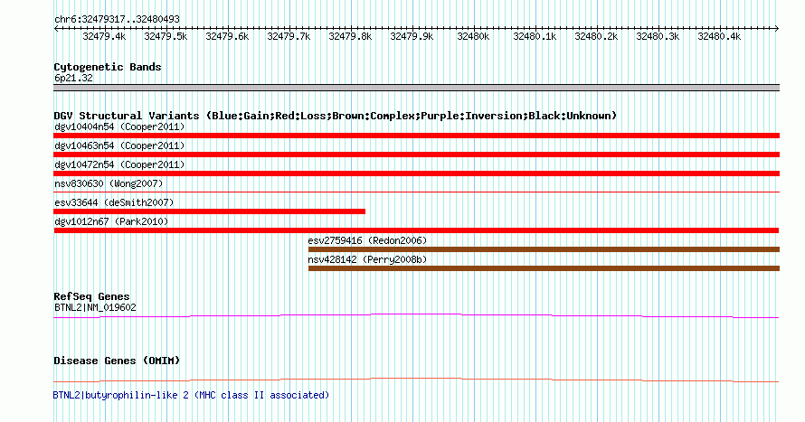Click the dgv10404n54 (Cooper2011) label

tap(119, 127)
